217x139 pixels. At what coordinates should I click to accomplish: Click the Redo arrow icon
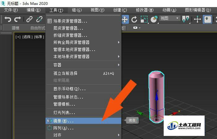coord(17,19)
